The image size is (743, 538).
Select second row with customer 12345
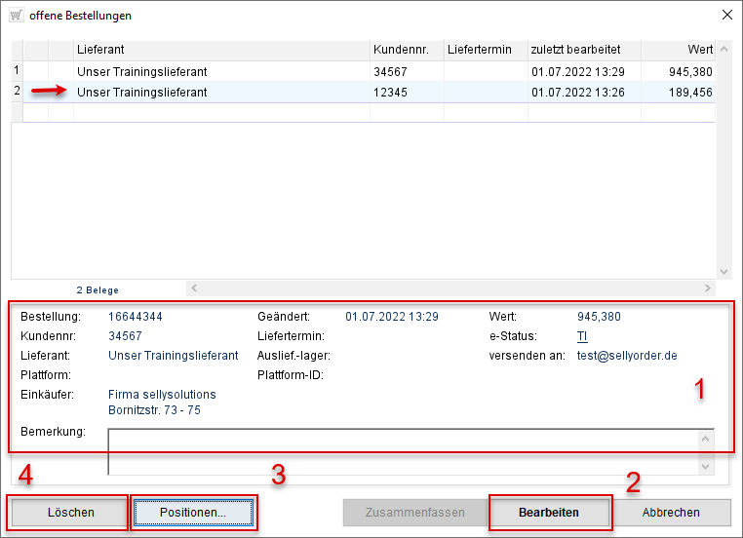tap(221, 93)
